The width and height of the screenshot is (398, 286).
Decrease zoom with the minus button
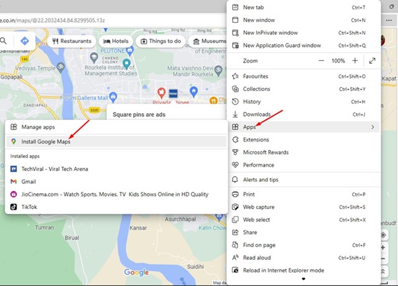click(x=321, y=61)
